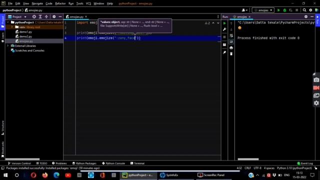Hide the Project panel with minus icon
This screenshot has height=180, width=320.
60,16
